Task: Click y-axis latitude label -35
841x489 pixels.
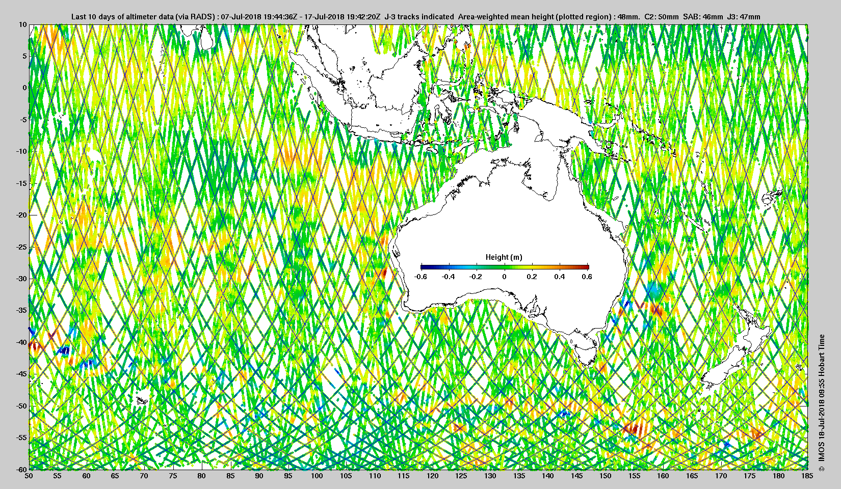Action: (21, 310)
